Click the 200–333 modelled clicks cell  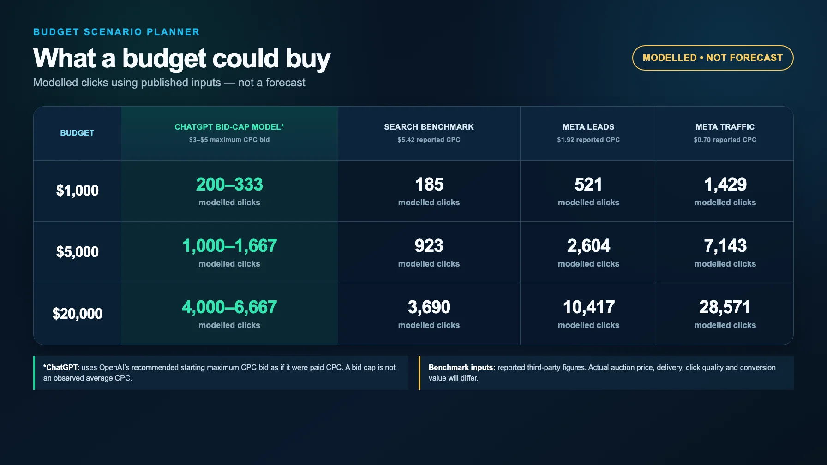point(229,191)
